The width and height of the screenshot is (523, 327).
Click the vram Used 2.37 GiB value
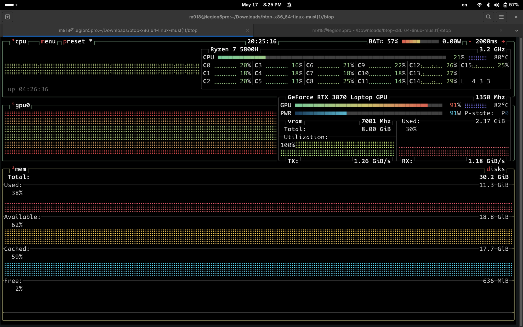pyautogui.click(x=490, y=121)
